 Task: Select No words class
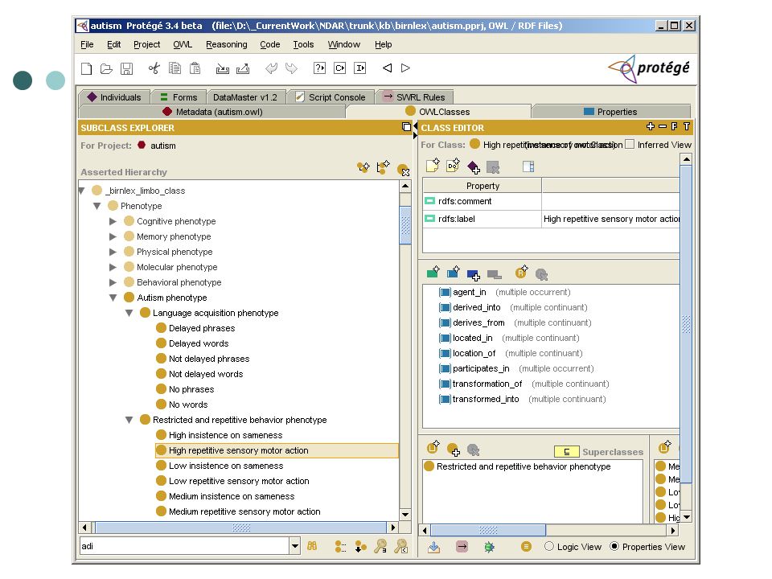click(188, 404)
